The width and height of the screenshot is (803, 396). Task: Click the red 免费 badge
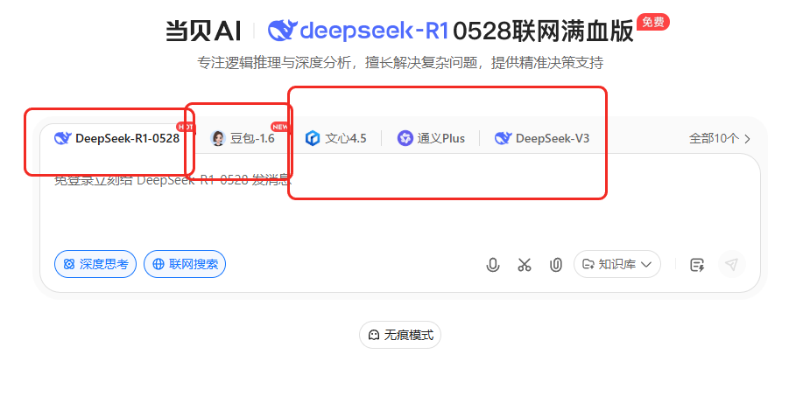point(653,22)
